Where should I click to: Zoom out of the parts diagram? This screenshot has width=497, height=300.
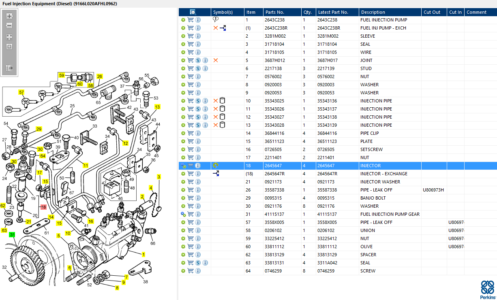(9, 26)
